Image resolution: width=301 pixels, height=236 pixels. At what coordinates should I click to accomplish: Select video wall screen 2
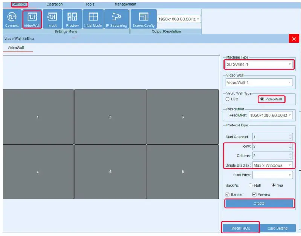(110, 117)
